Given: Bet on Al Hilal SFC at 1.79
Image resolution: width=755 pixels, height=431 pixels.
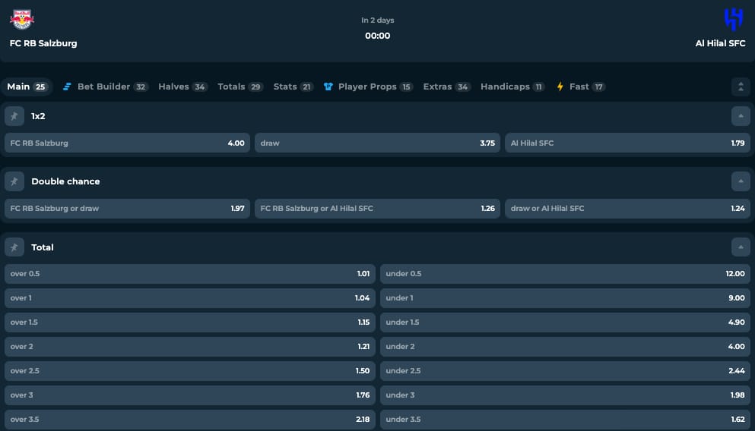Looking at the screenshot, I should 627,143.
